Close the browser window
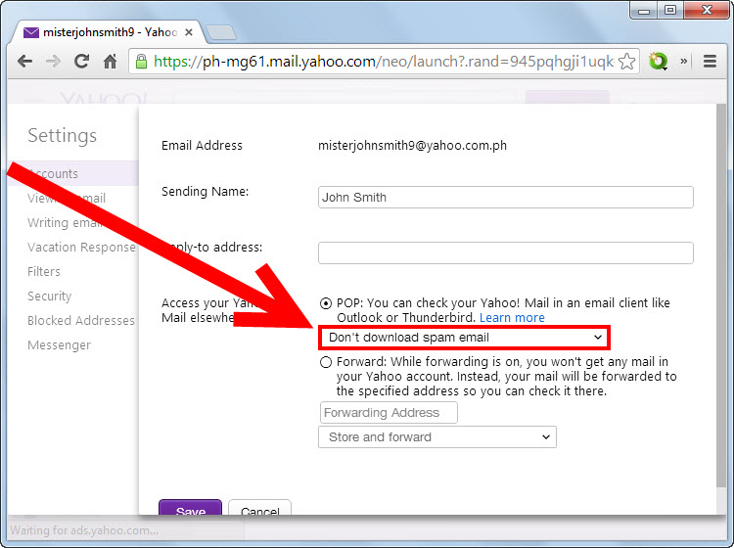Image resolution: width=734 pixels, height=548 pixels. 707,11
